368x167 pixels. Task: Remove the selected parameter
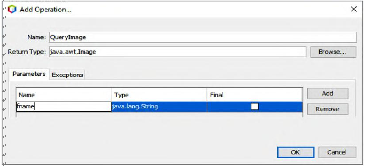(x=328, y=109)
